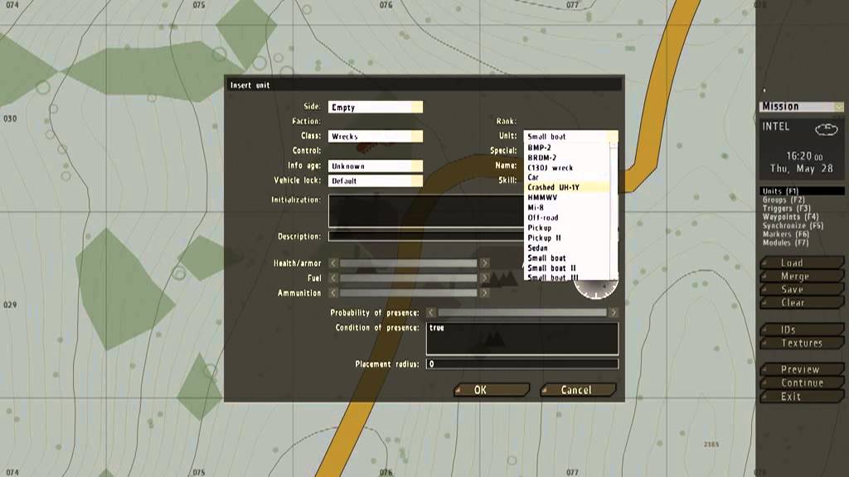
Task: Switch to Groups (F2) mode
Action: 784,200
